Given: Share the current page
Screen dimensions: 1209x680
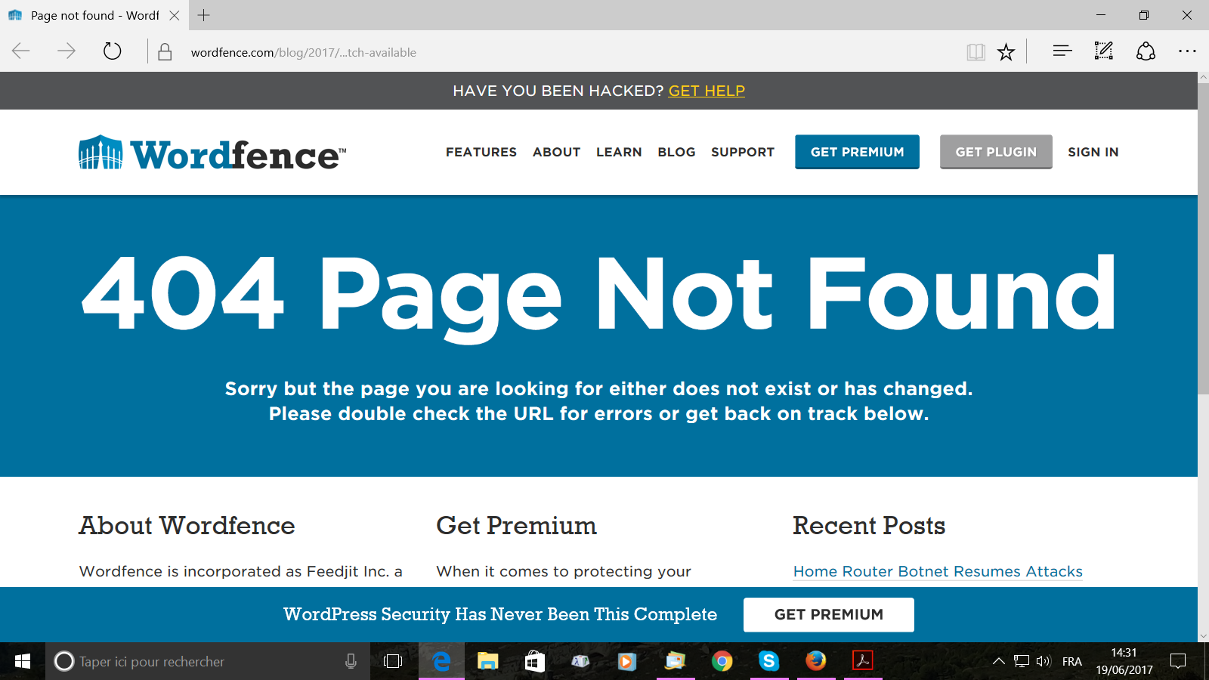Looking at the screenshot, I should tap(1146, 51).
